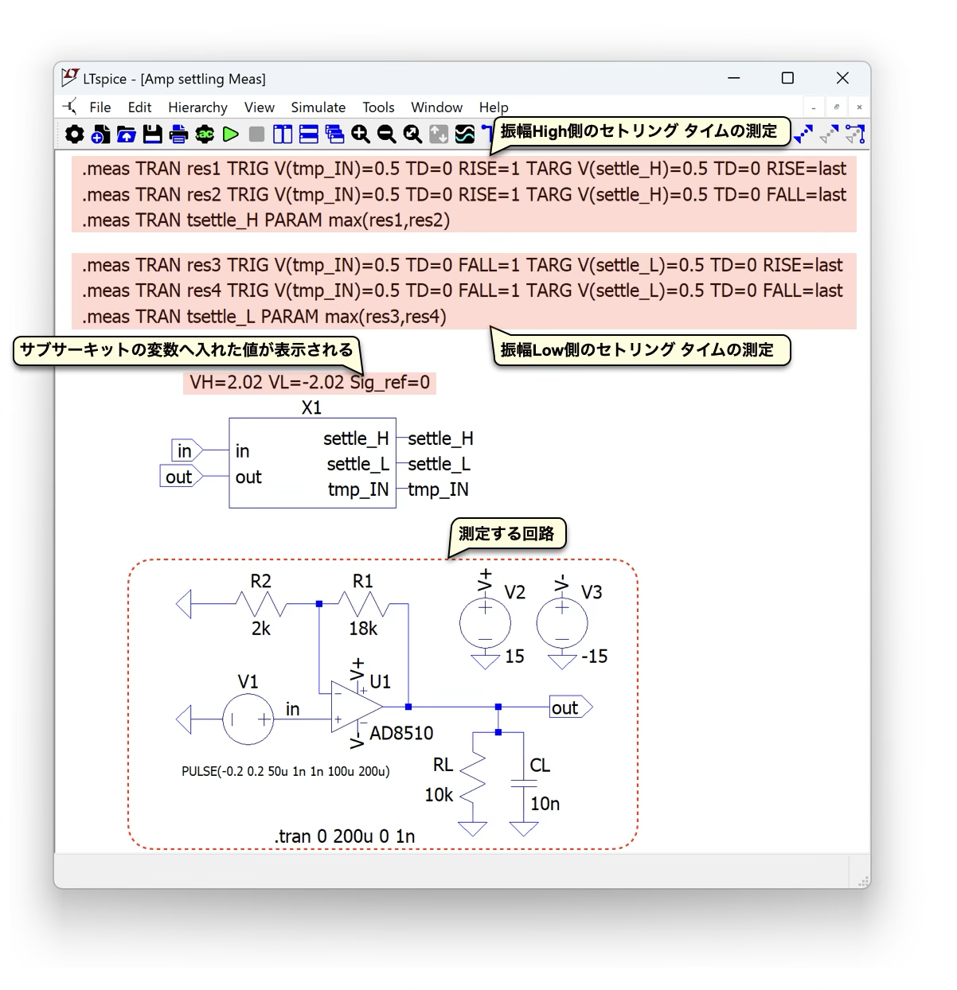The height and width of the screenshot is (990, 957).
Task: Open the File menu
Action: (x=100, y=107)
